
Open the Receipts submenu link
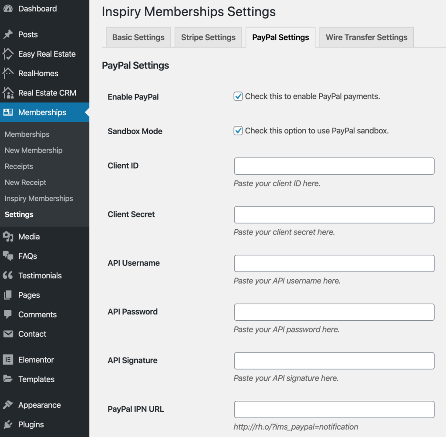pos(19,166)
